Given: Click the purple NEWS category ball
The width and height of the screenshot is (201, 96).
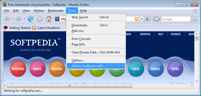Looking at the screenshot, I should 175,69.
